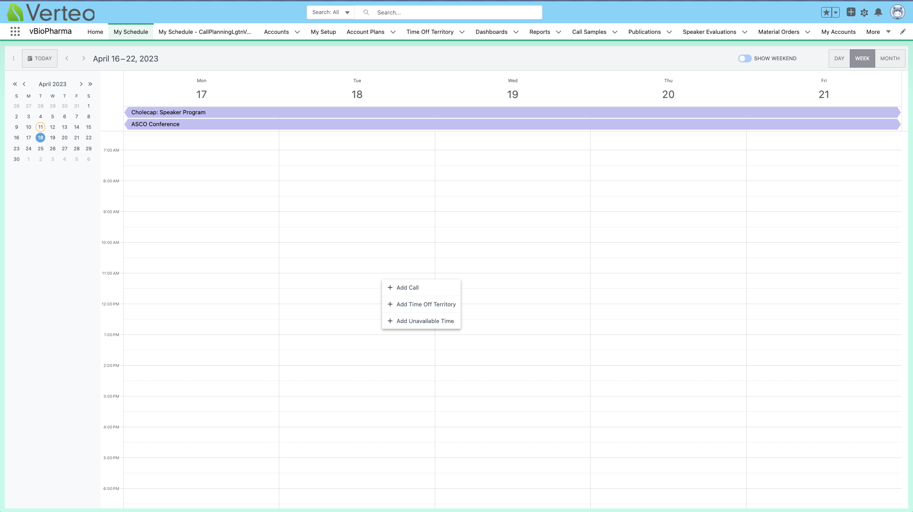This screenshot has height=512, width=913.
Task: Open the App Launcher grid icon
Action: pyautogui.click(x=15, y=32)
